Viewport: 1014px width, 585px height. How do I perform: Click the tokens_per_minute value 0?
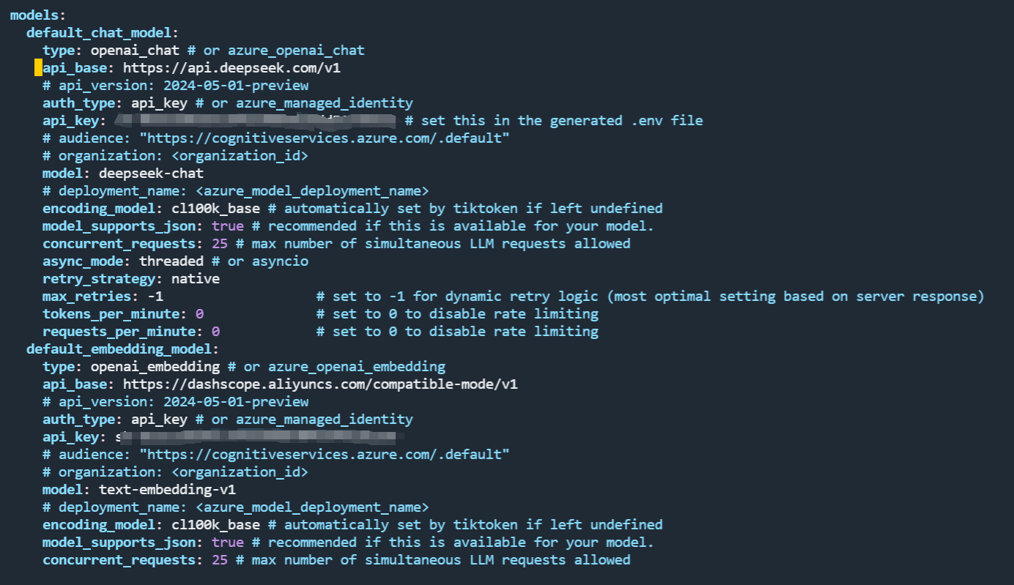(x=199, y=314)
